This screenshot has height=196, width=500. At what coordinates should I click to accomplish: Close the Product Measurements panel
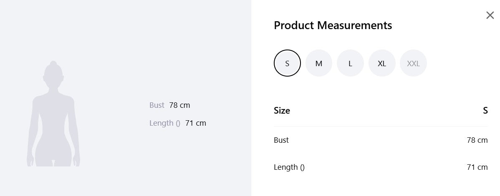(x=490, y=15)
